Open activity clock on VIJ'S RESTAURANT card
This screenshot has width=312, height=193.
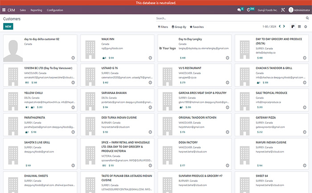pyautogui.click(x=227, y=83)
